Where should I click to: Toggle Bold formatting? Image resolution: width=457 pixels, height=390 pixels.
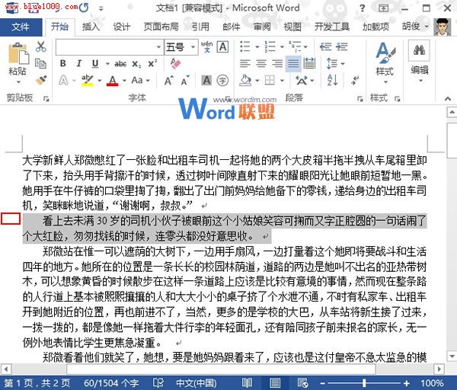click(62, 64)
